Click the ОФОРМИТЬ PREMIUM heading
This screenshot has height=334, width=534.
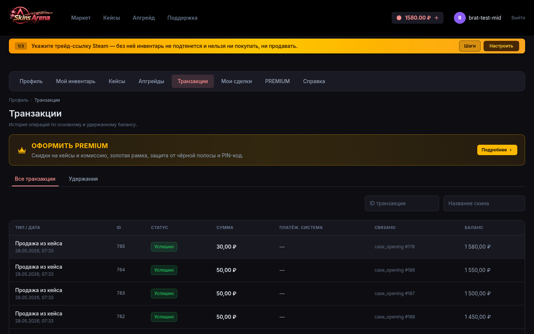70,146
